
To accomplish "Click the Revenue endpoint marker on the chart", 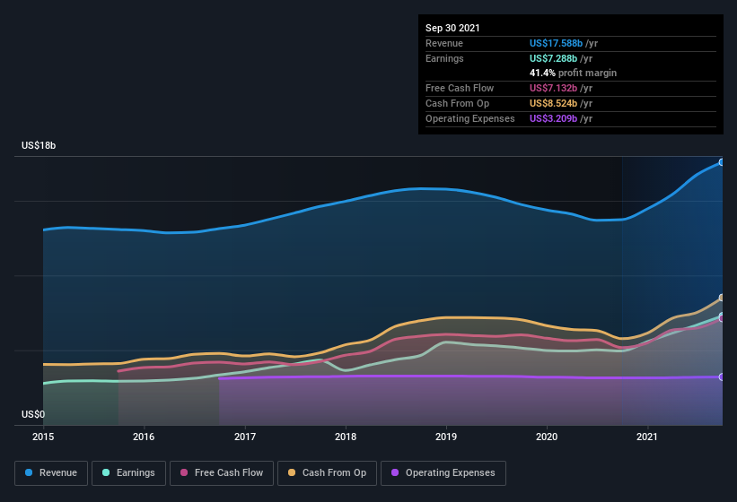I will [x=722, y=162].
